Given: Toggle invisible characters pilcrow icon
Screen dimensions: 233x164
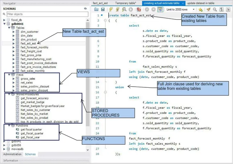Looking at the screenshot, I should 222,10.
